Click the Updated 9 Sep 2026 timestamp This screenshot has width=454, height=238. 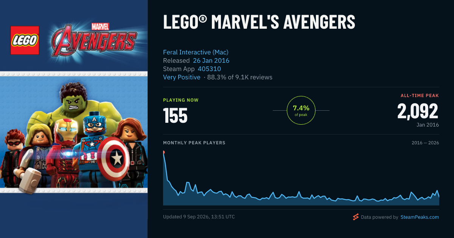[199, 217]
